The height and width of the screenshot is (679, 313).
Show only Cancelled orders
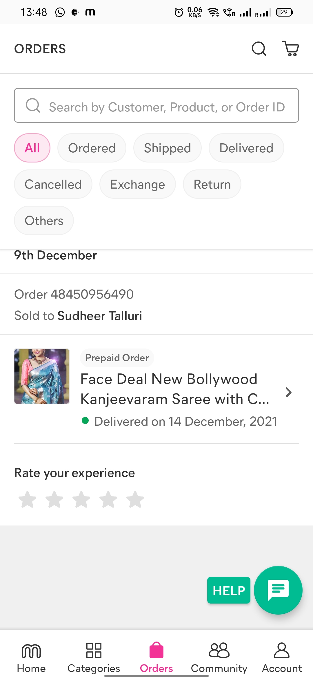pos(53,184)
